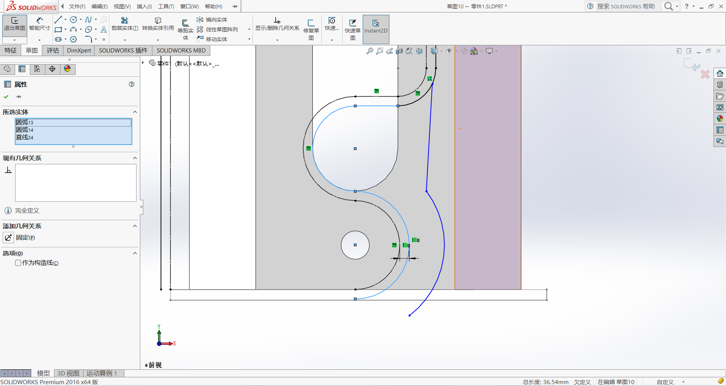
Task: Select the Mirror Entities (镜向实体) tool
Action: pos(213,20)
